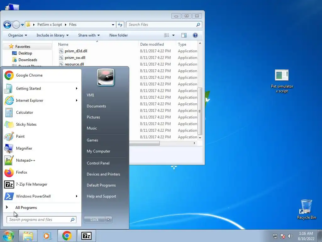
Task: Open Google Chrome from Start menu
Action: (x=42, y=75)
